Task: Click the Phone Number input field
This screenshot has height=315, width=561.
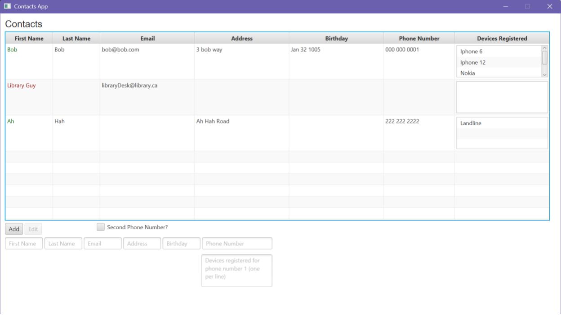Action: (237, 244)
